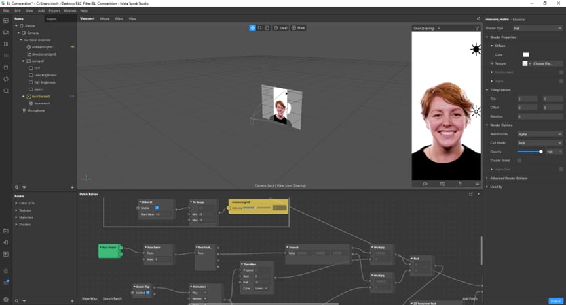566x305 pixels.
Task: Open the Shader Type dropdown
Action: click(x=539, y=28)
